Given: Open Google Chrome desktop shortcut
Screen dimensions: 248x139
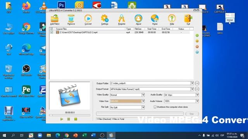Looking at the screenshot, I should [x=26, y=28].
